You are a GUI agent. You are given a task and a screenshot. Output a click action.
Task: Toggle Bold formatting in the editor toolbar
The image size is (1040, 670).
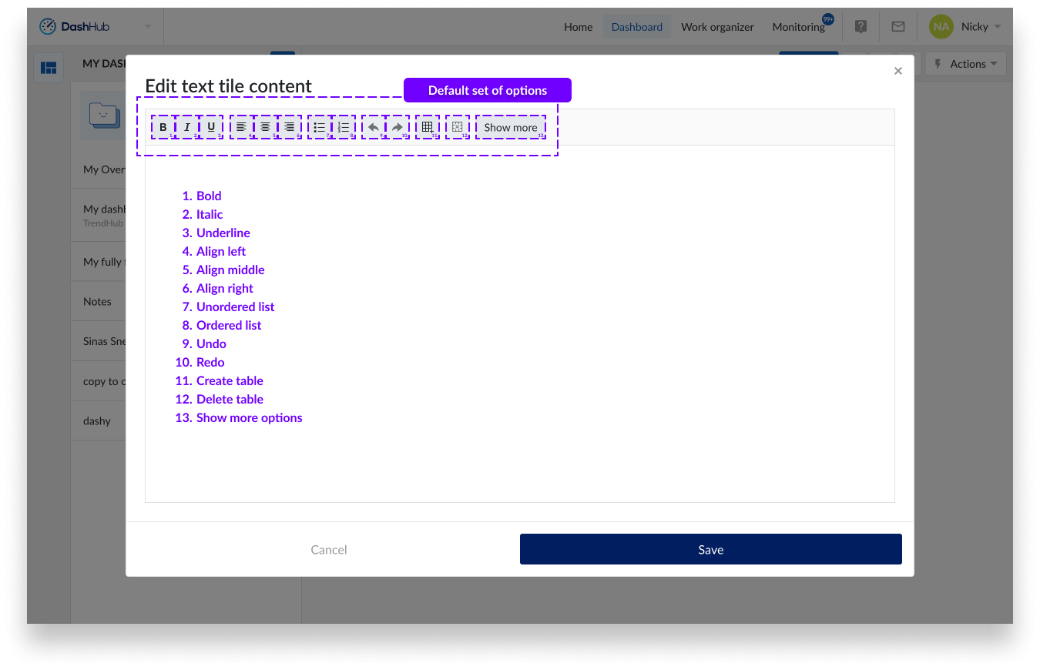click(163, 127)
